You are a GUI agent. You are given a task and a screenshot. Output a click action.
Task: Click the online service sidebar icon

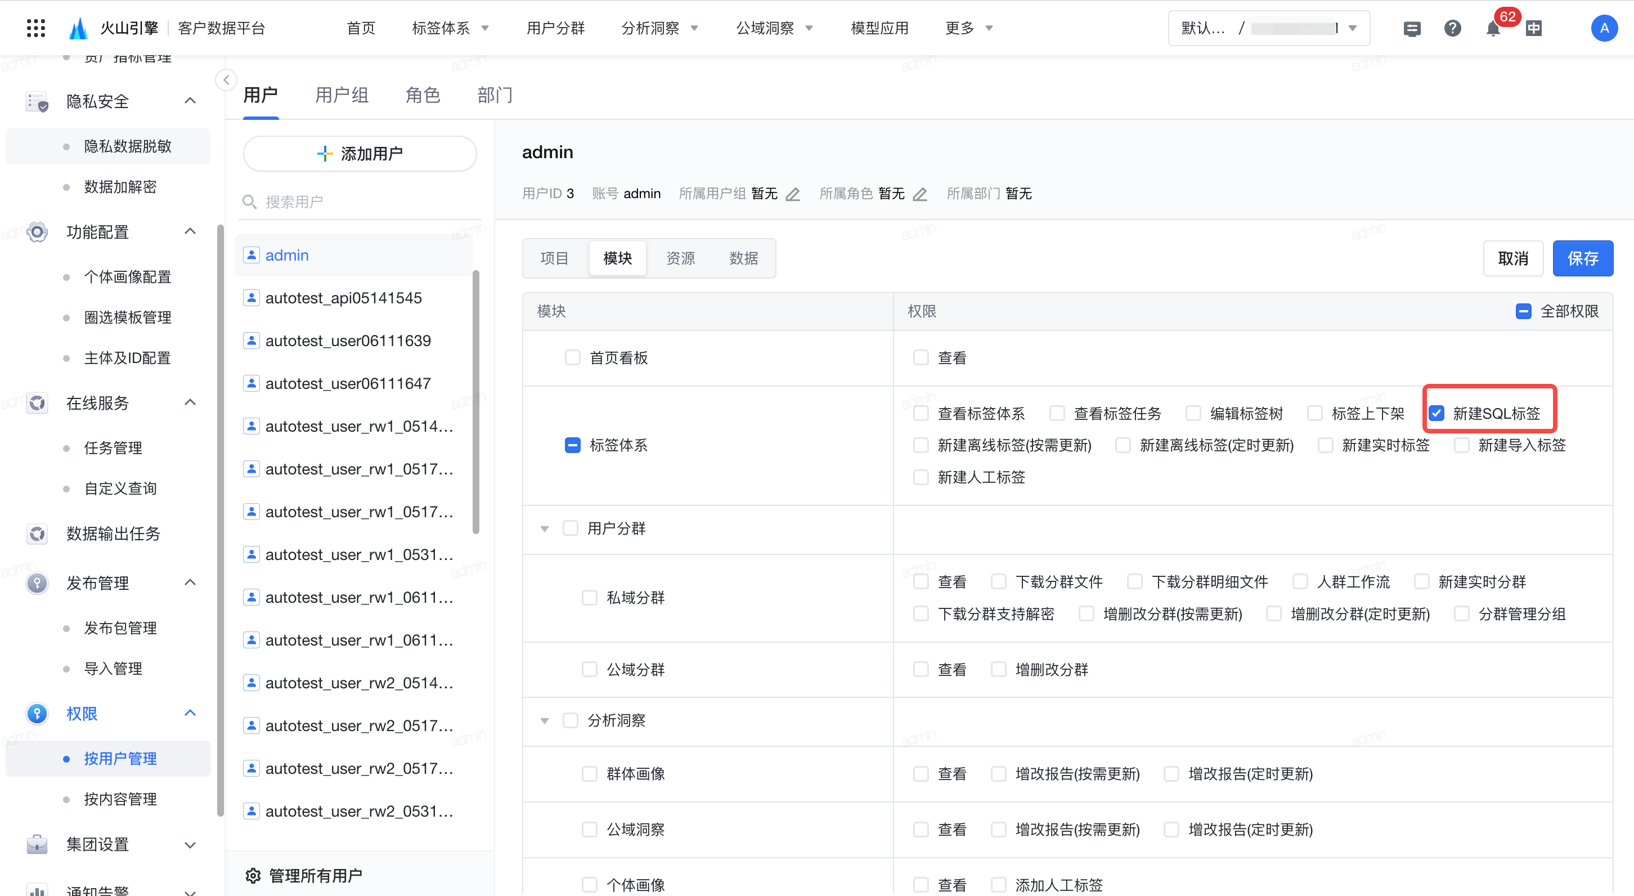38,403
